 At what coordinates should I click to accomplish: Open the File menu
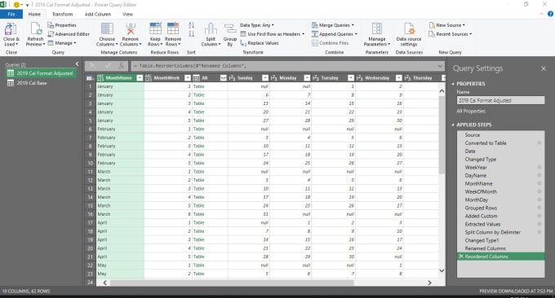(x=11, y=14)
